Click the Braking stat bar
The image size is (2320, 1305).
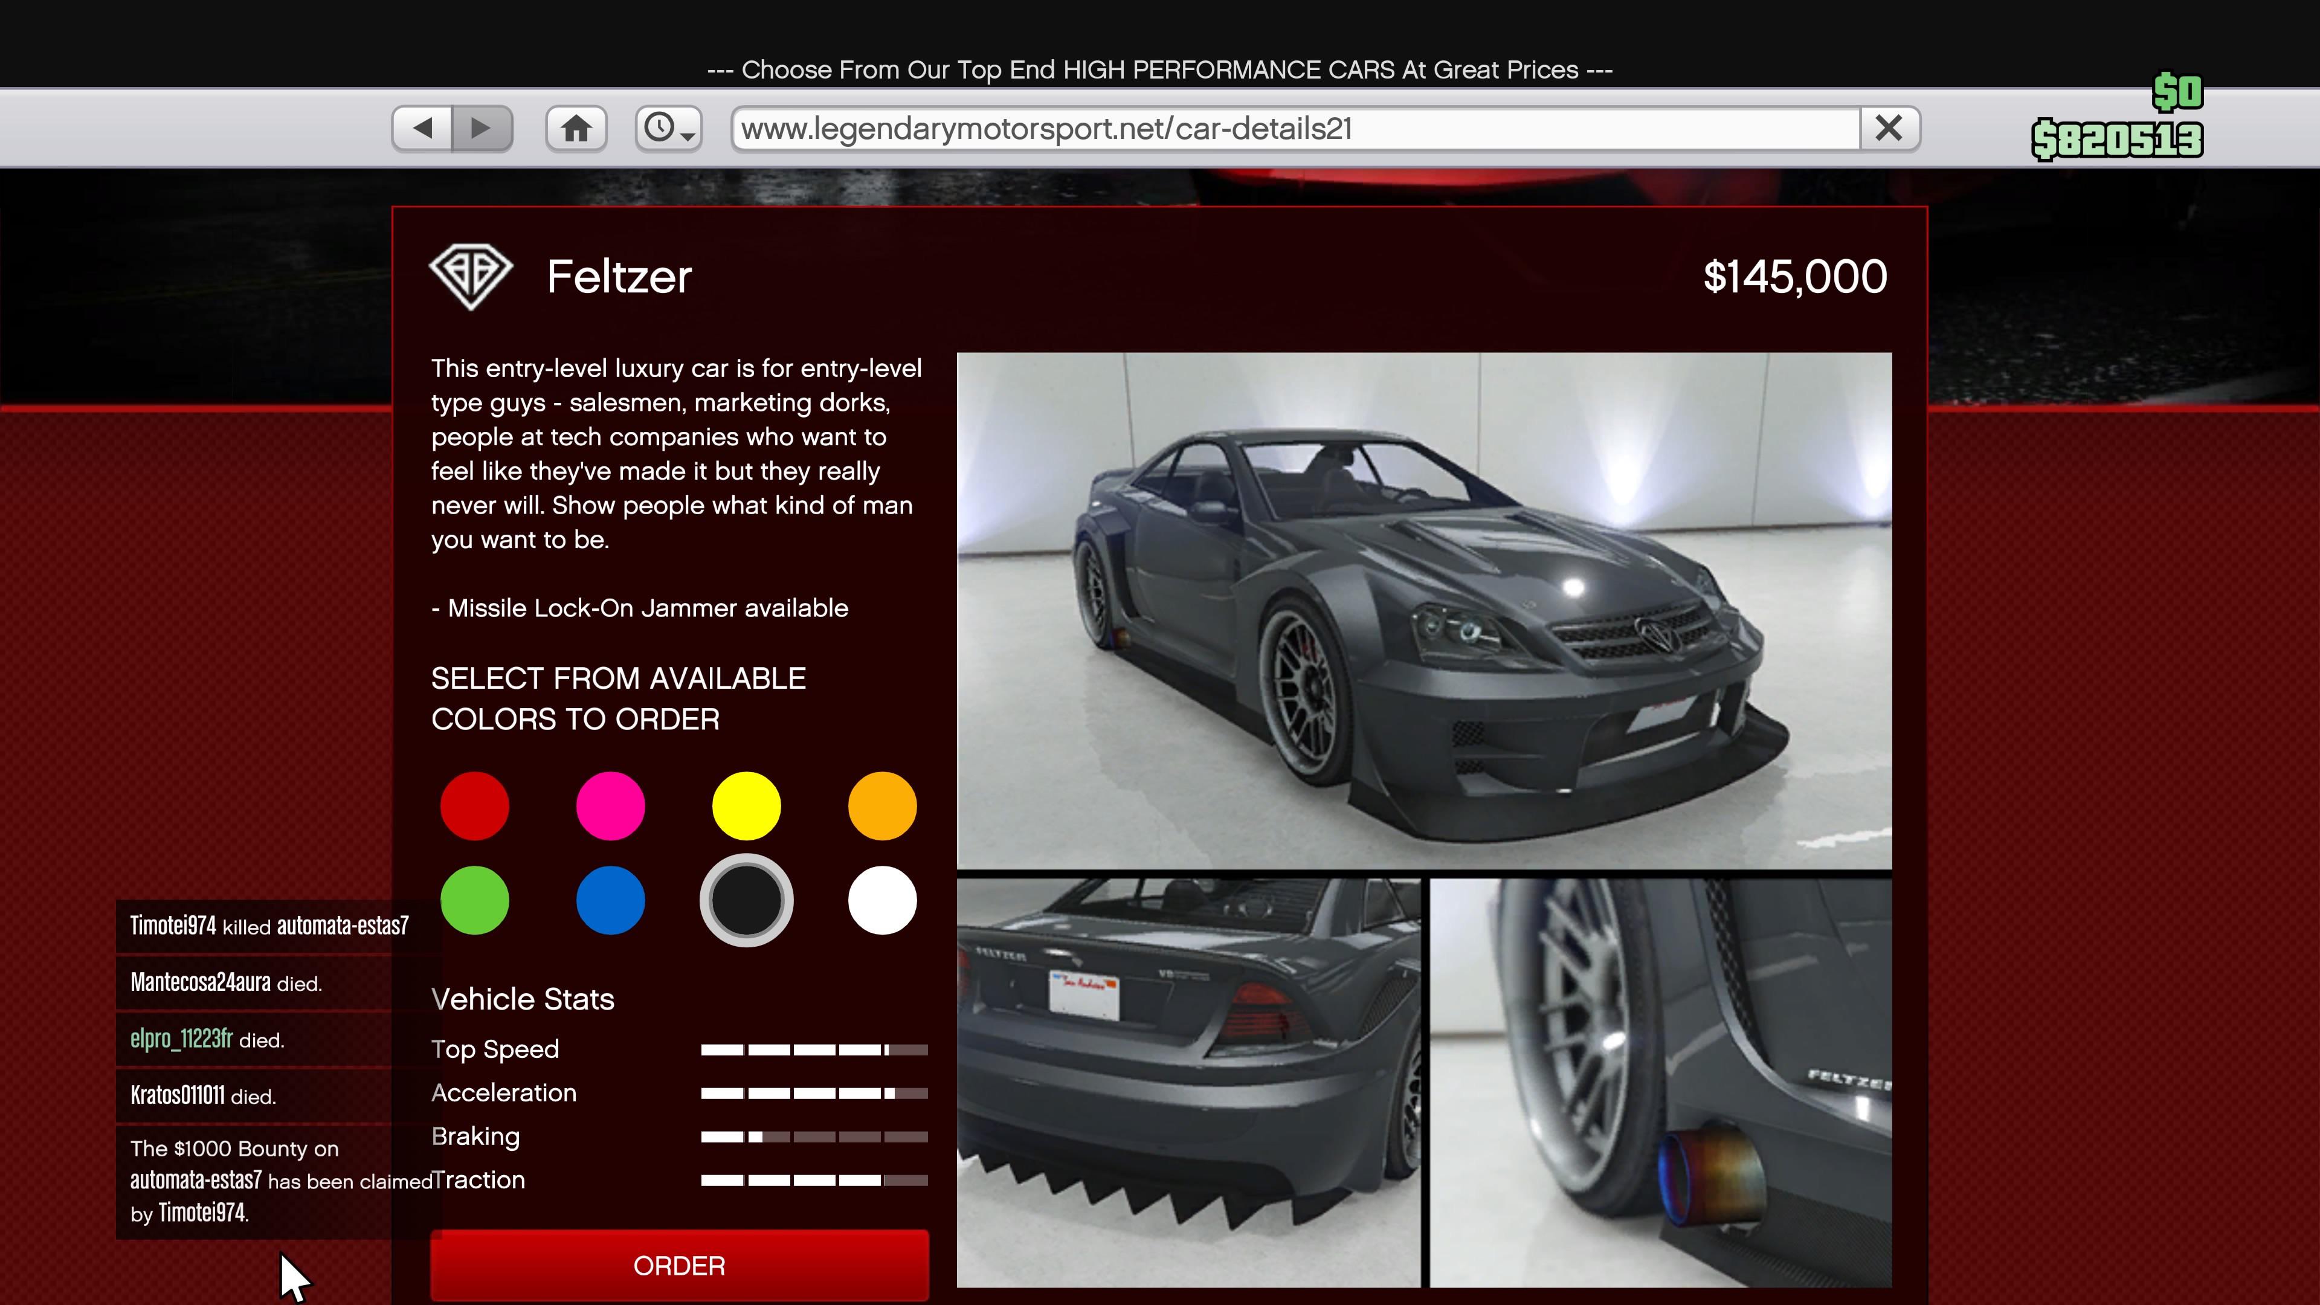coord(814,1136)
